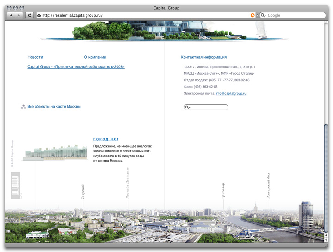Screen dimensions: 333x252
Task: Click the browser Back arrow button
Action: [x=11, y=15]
